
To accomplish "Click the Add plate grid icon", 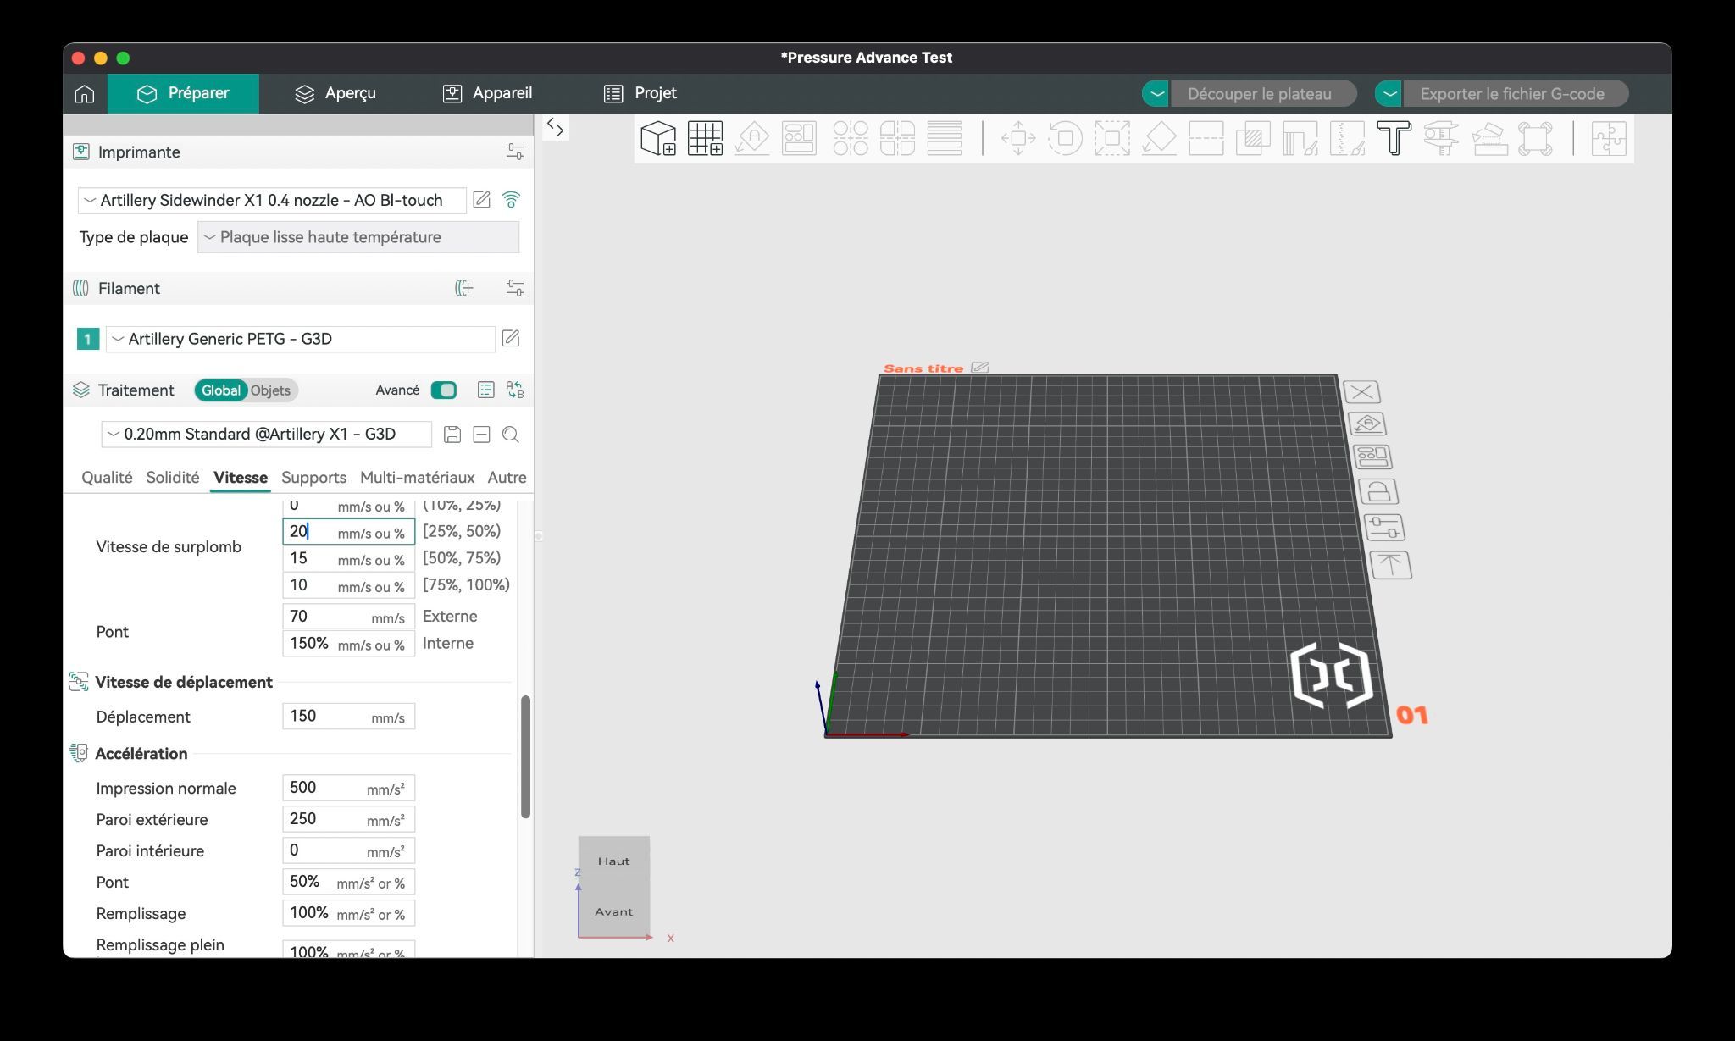I will 705,138.
